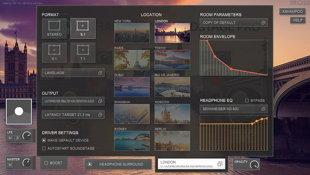Open the Language dropdown
This screenshot has width=310, height=175.
73,73
